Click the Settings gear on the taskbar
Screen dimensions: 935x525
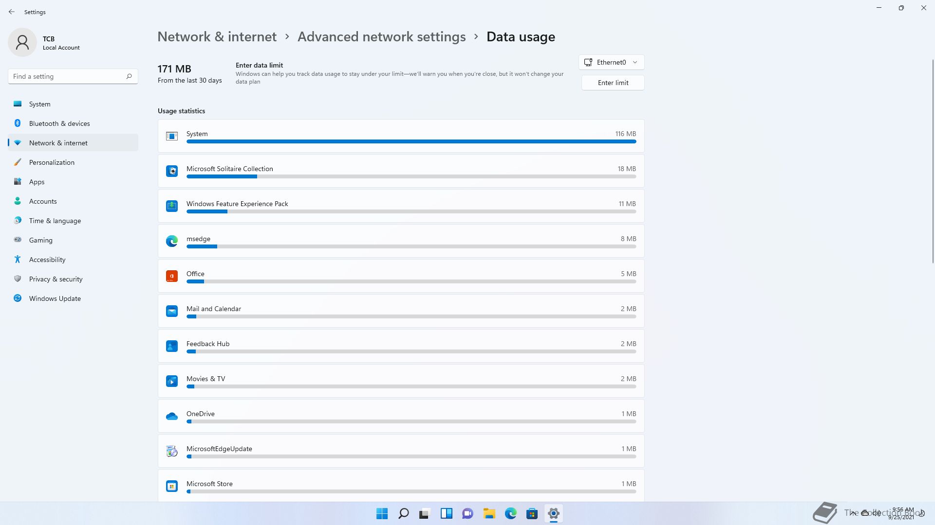pos(554,513)
